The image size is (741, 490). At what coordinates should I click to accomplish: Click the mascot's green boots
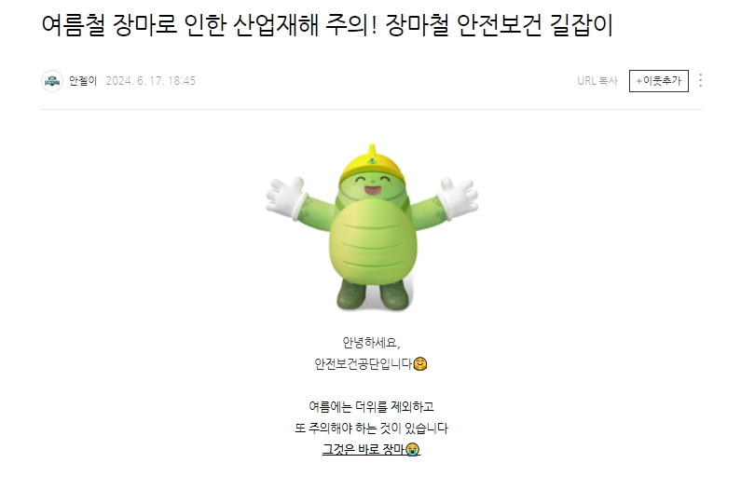[373, 294]
